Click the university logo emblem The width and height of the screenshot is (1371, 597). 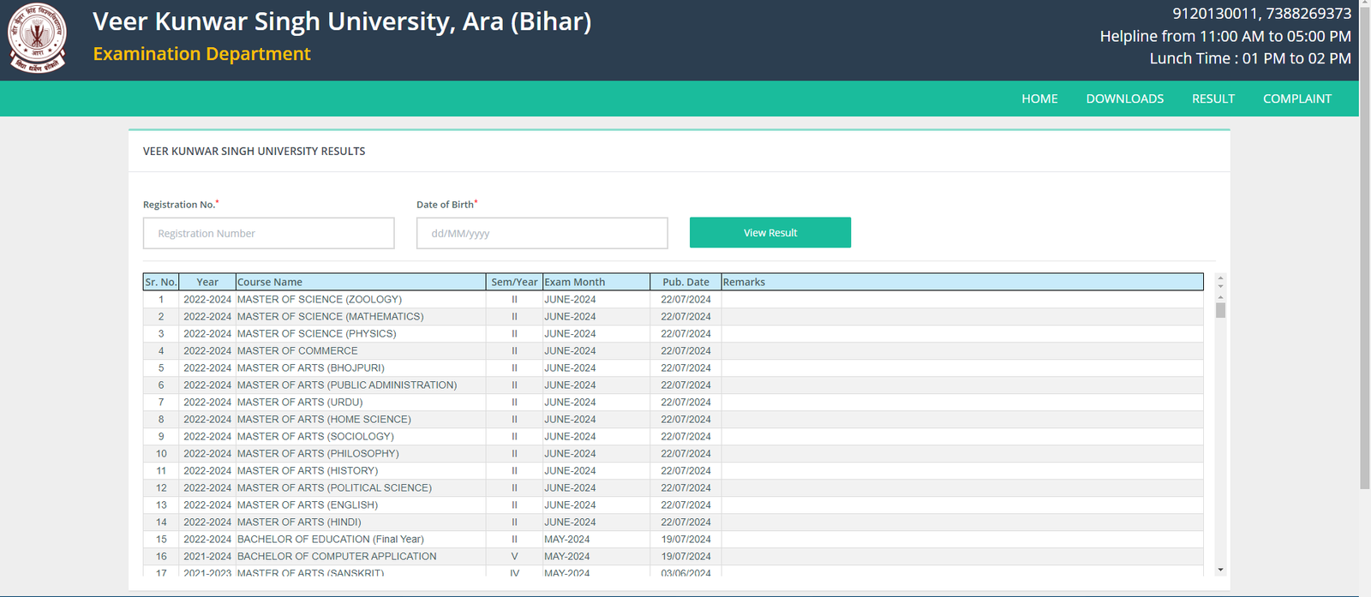37,38
